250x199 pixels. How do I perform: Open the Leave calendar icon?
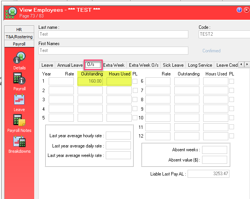click(x=19, y=100)
